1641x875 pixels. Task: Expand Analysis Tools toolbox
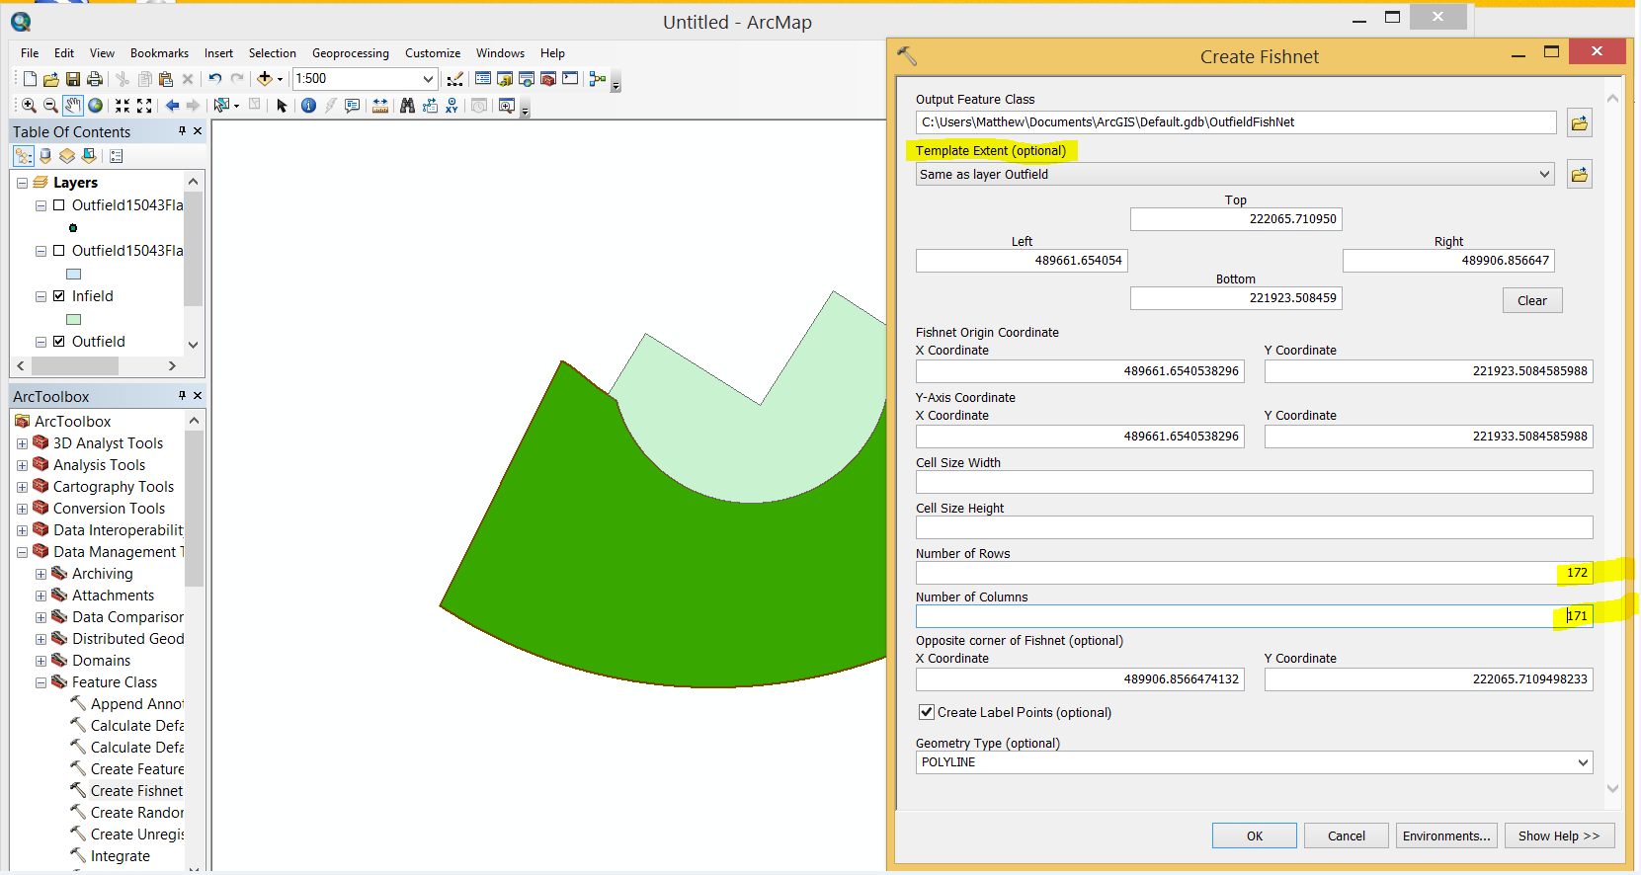click(x=22, y=465)
